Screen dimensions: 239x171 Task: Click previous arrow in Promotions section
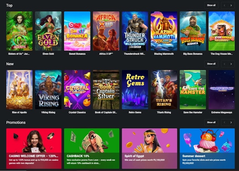pos(225,122)
